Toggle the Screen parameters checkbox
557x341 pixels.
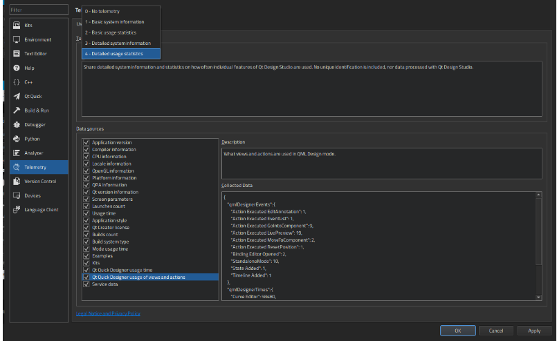[x=86, y=199]
